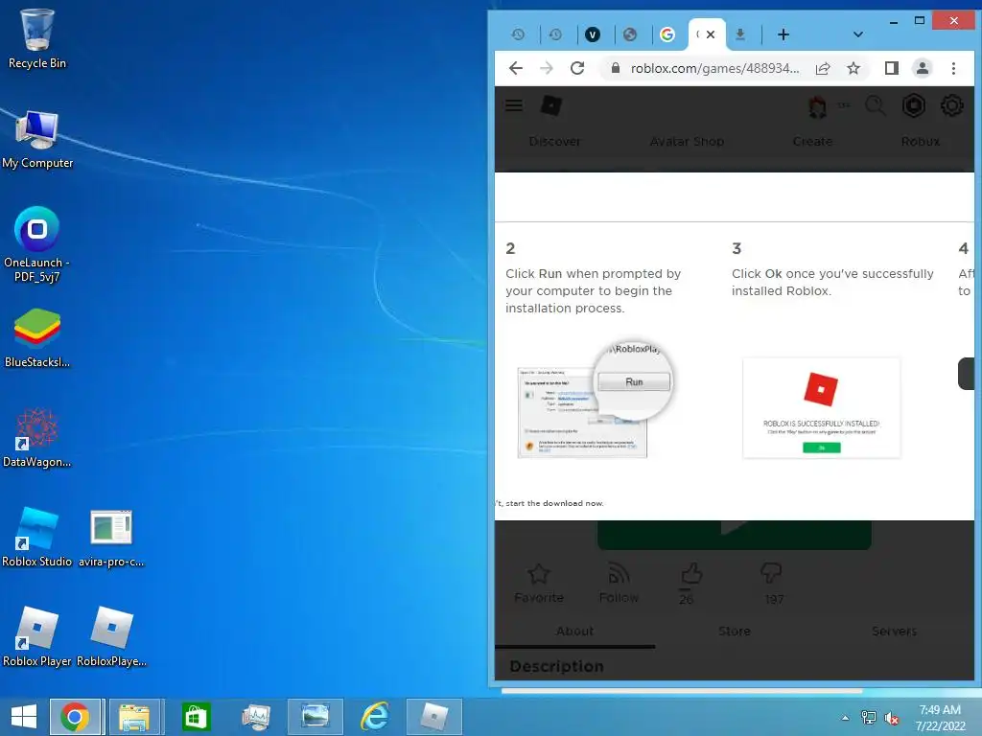Click the Robux hexagon icon

click(914, 105)
